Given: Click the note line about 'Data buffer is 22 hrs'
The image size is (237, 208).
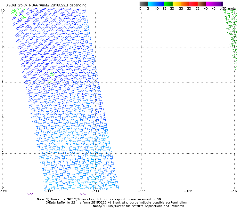Looking at the screenshot, I should (x=116, y=203).
